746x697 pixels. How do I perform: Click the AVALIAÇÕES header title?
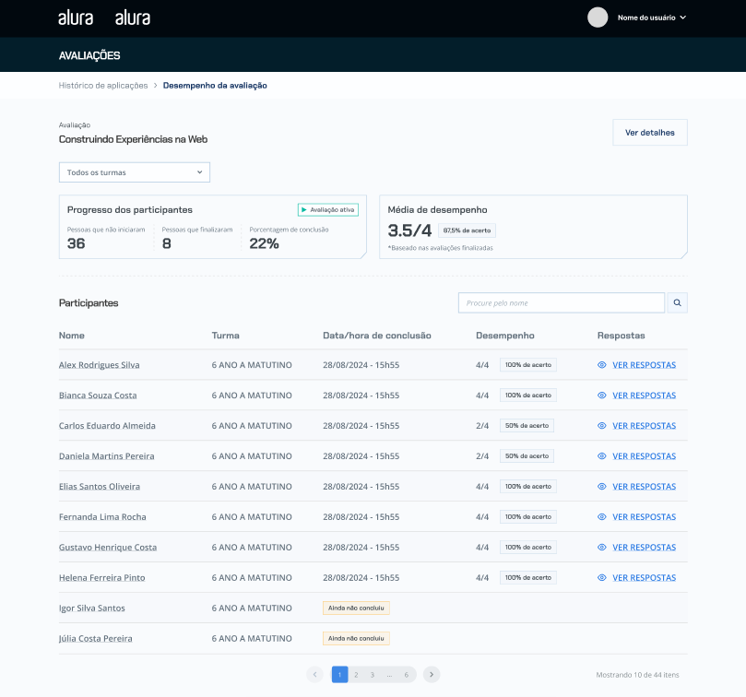coord(89,55)
